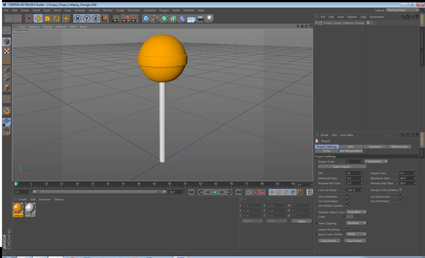Enable Render LOD in Editor checkbox

tap(401, 190)
